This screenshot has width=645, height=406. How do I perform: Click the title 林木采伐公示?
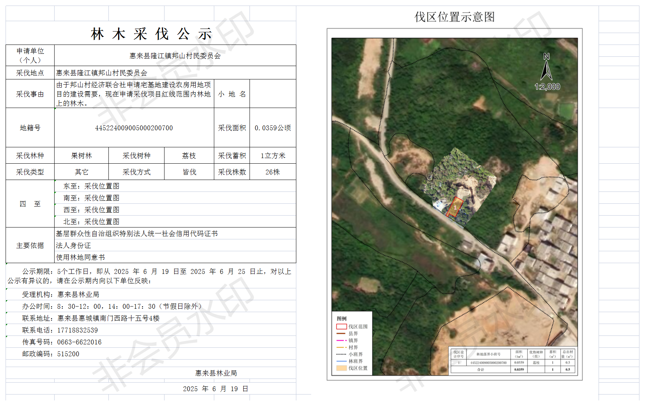click(151, 34)
